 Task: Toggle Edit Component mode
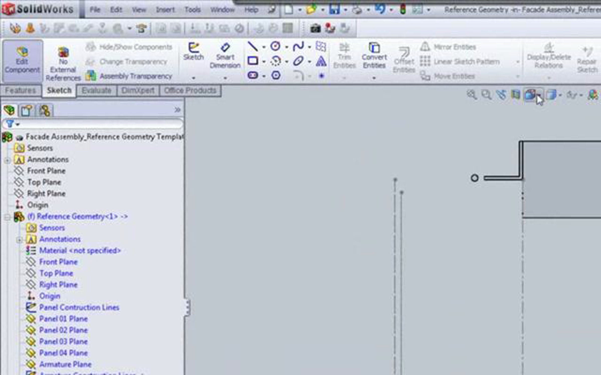[x=22, y=61]
